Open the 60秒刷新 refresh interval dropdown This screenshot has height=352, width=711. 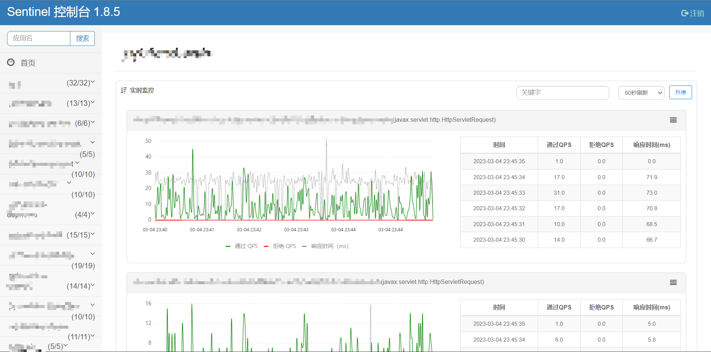coord(641,93)
